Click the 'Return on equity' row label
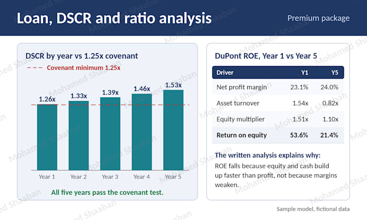Image resolution: width=367 pixels, height=220 pixels. pyautogui.click(x=242, y=136)
